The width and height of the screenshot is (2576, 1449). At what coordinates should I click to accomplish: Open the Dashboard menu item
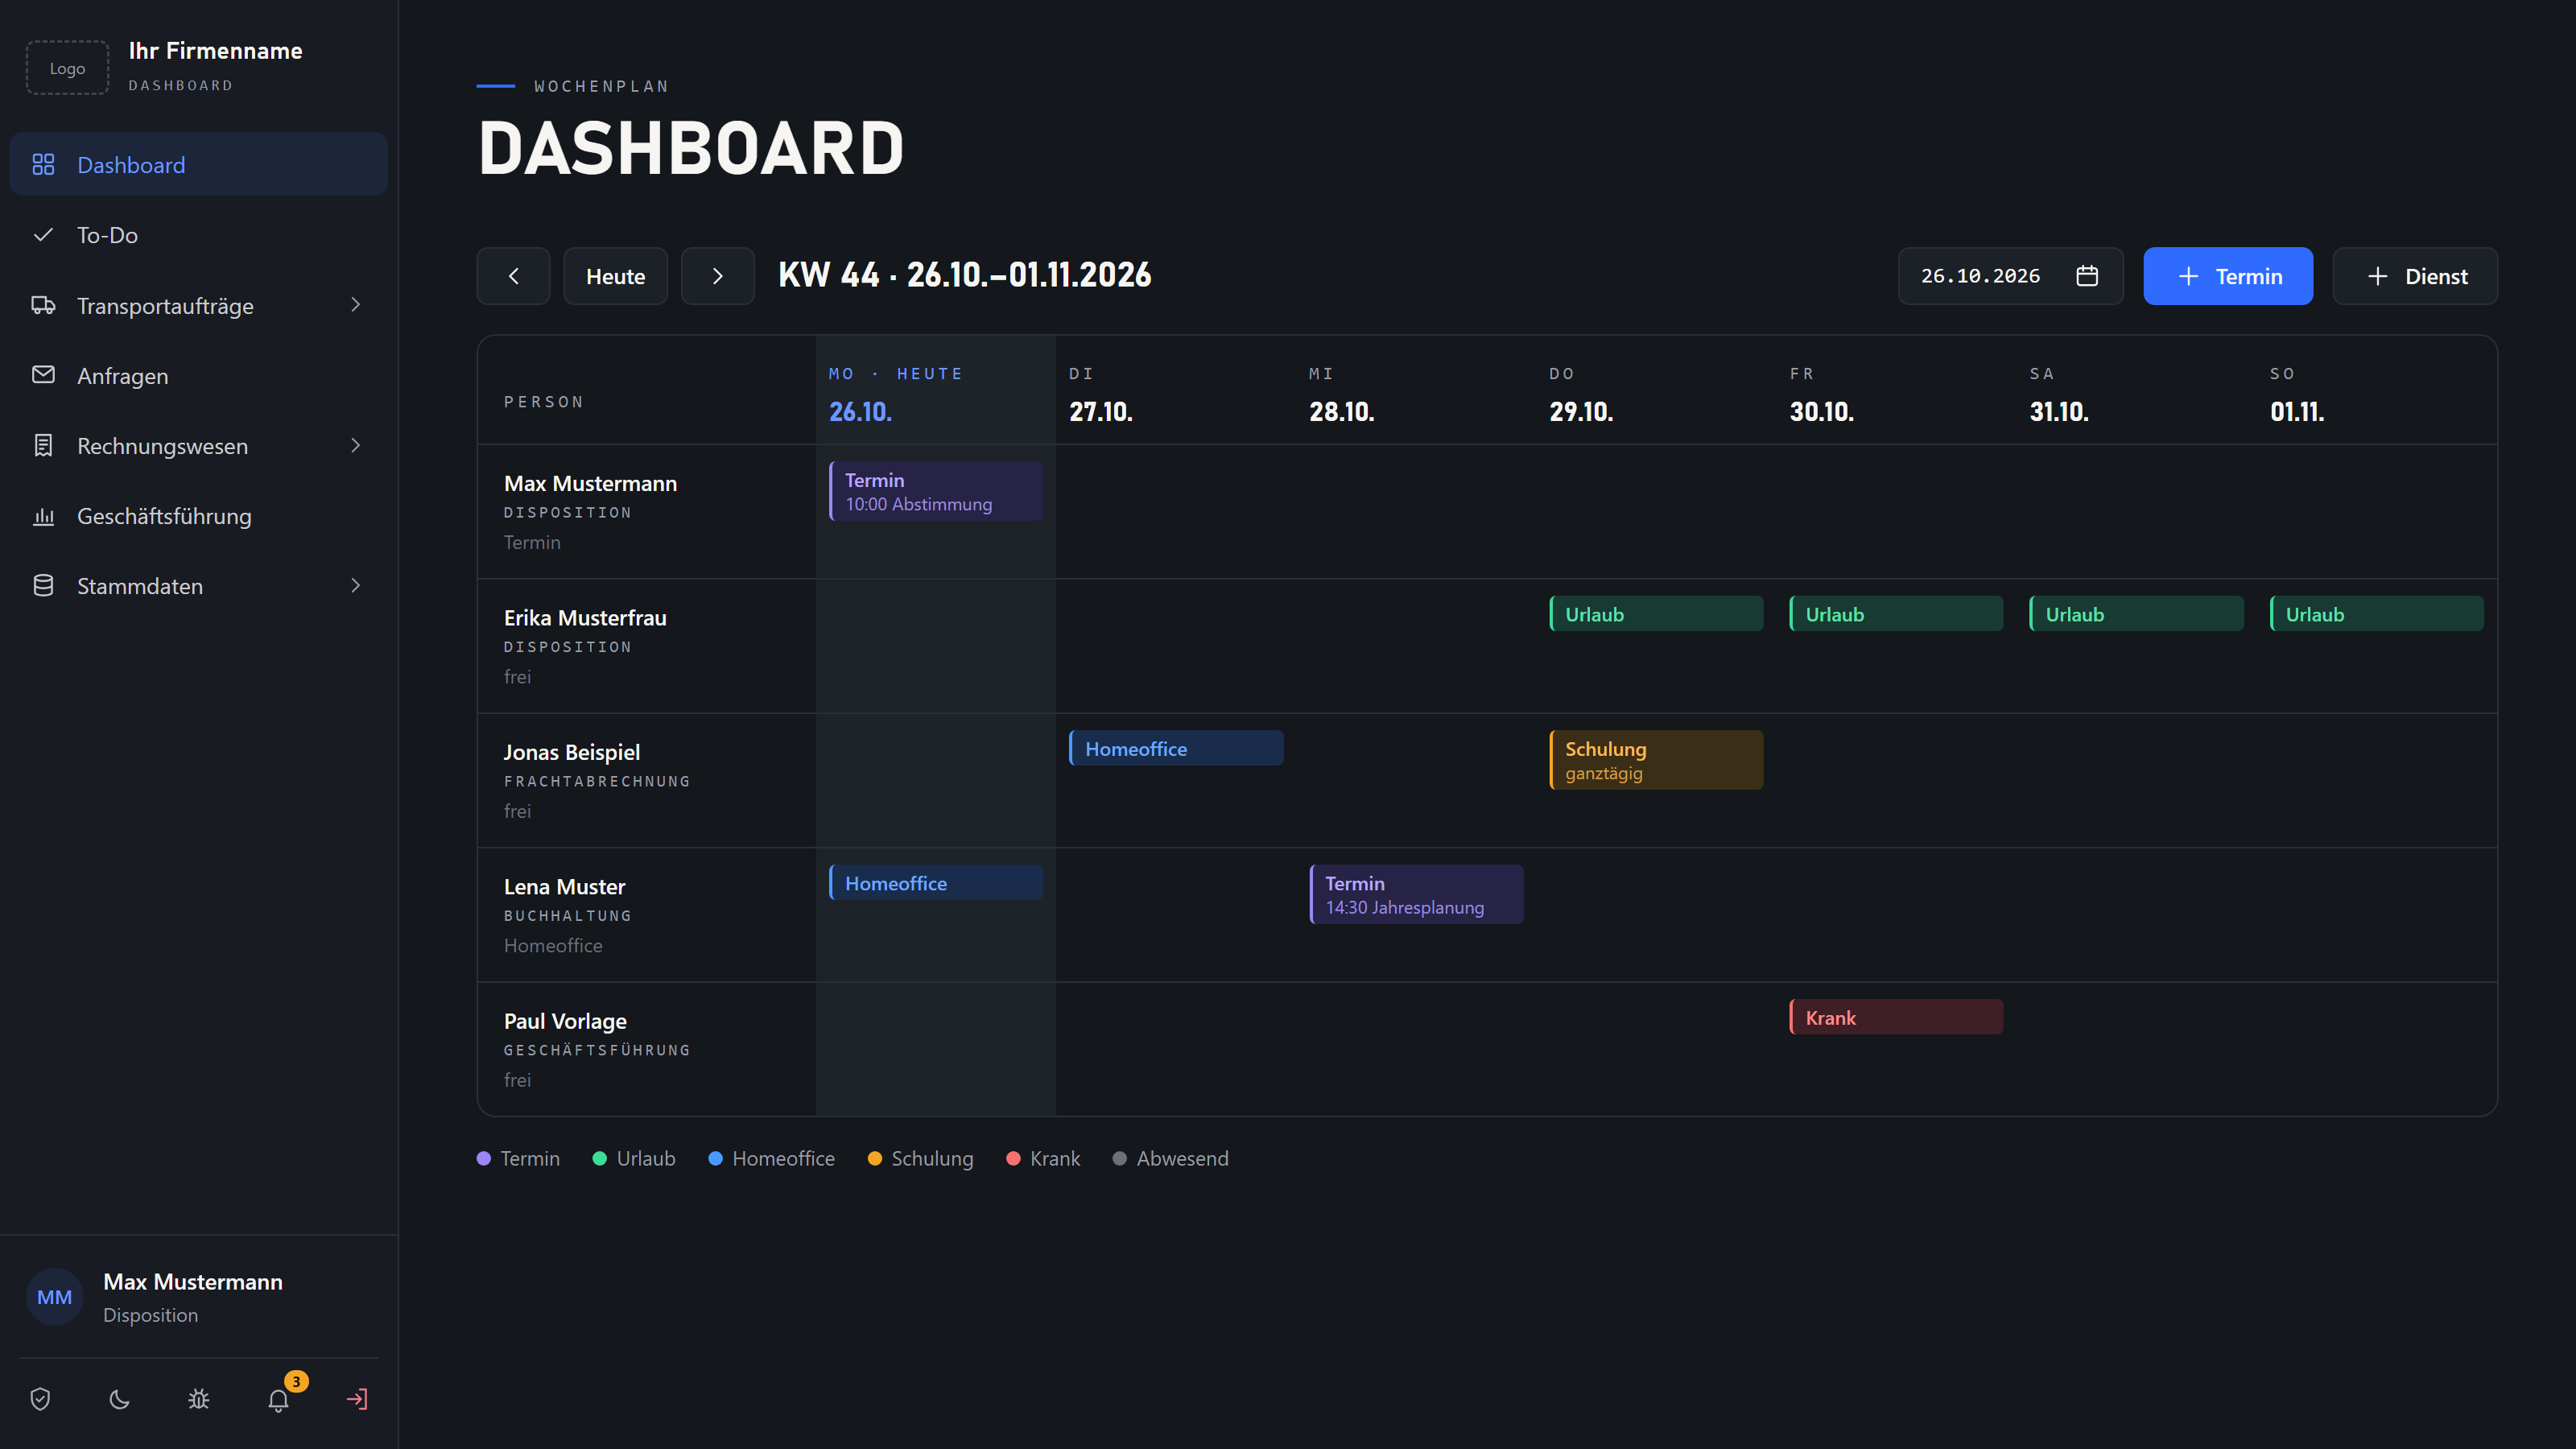[198, 164]
